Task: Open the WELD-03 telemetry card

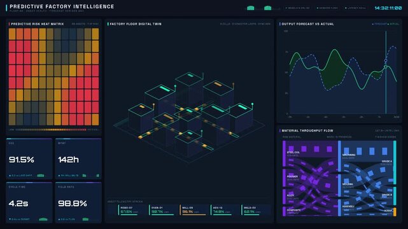Action: (255, 210)
